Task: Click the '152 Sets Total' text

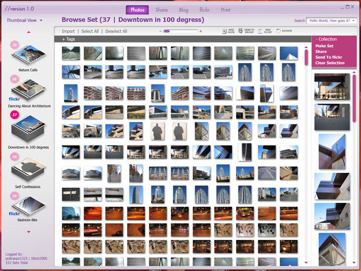Action: 17,263
